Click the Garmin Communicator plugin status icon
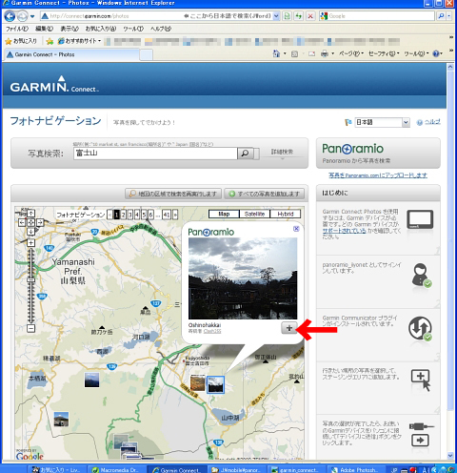Screen dimensions: 457x473 (421, 328)
